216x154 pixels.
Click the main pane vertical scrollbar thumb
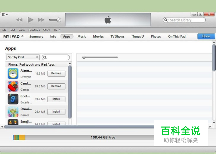[214, 58]
